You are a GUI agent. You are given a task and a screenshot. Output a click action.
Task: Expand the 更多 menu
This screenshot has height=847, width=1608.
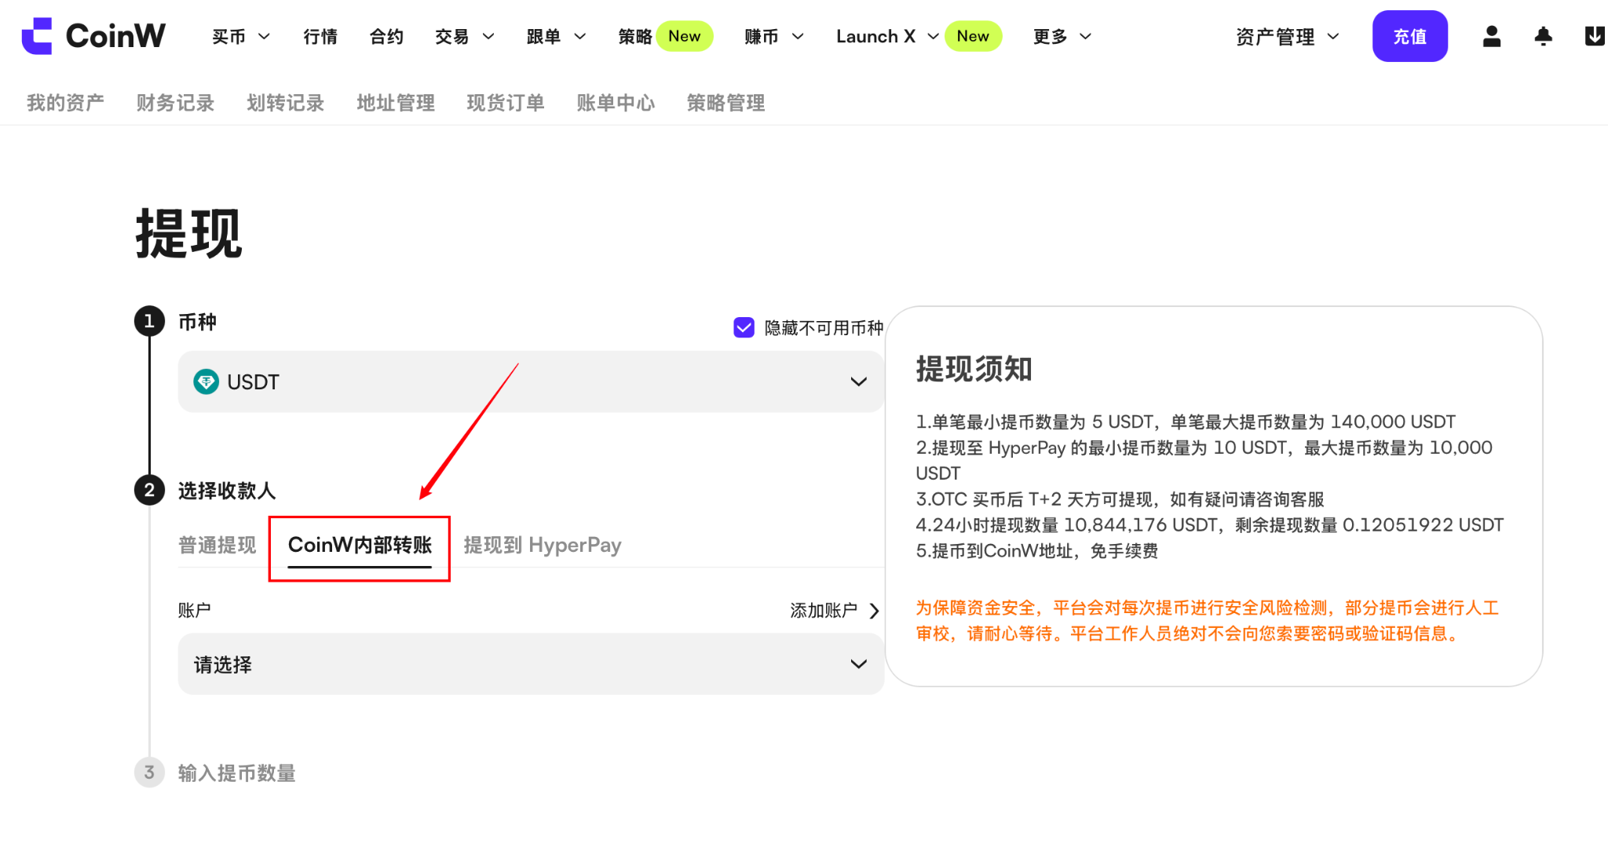pos(1062,36)
